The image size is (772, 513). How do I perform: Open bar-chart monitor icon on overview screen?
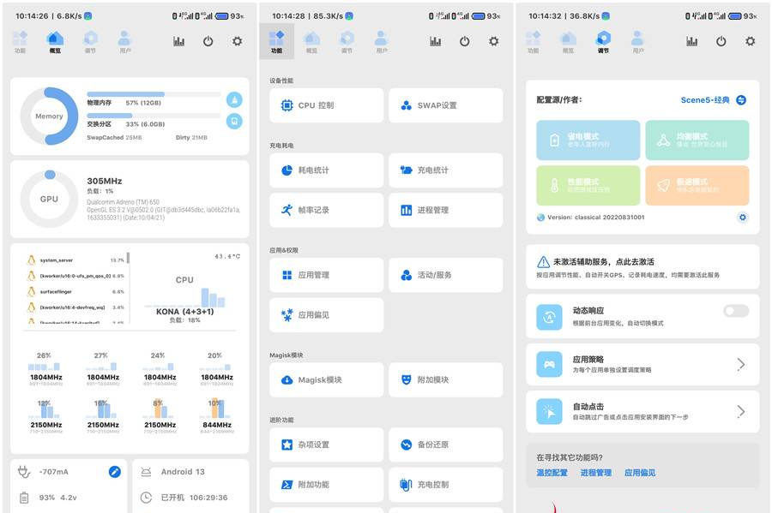point(178,41)
